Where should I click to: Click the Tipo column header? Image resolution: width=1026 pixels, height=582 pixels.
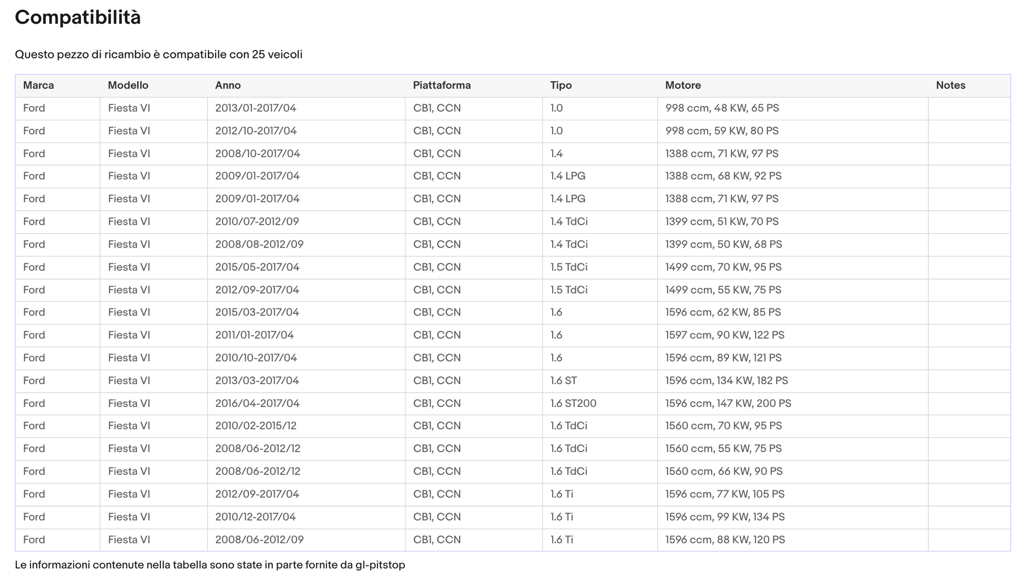[x=561, y=85]
